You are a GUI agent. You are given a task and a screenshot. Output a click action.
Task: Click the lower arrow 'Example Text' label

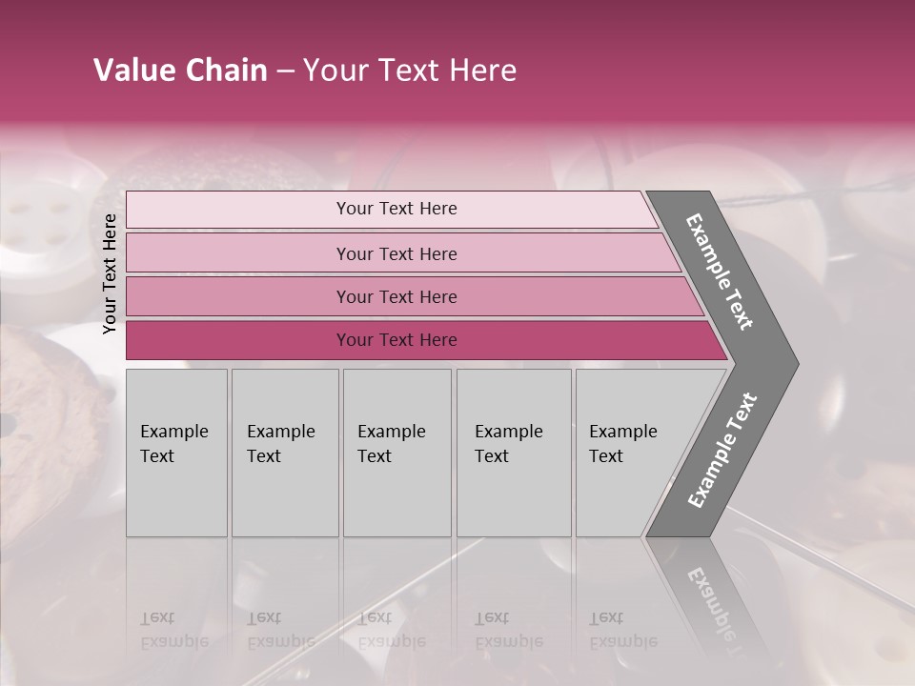722,451
